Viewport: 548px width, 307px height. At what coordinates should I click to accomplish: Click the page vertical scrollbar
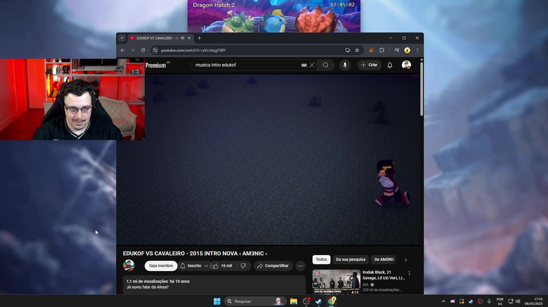422,88
